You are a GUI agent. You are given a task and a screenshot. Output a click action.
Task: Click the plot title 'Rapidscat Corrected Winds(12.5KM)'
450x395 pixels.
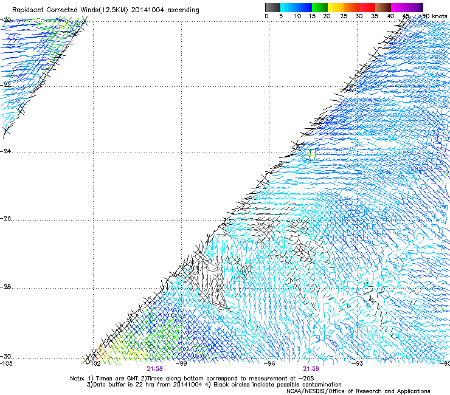70,10
